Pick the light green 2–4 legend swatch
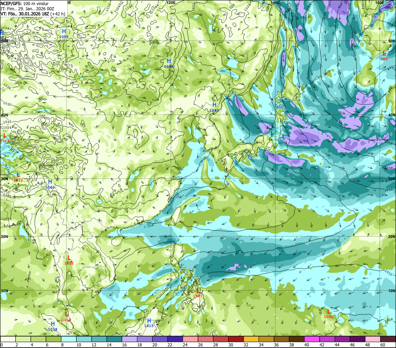Image resolution: width=396 pixels, height=348 pixels. [23, 339]
